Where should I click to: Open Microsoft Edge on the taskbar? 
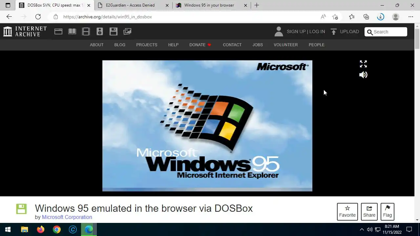[89, 229]
